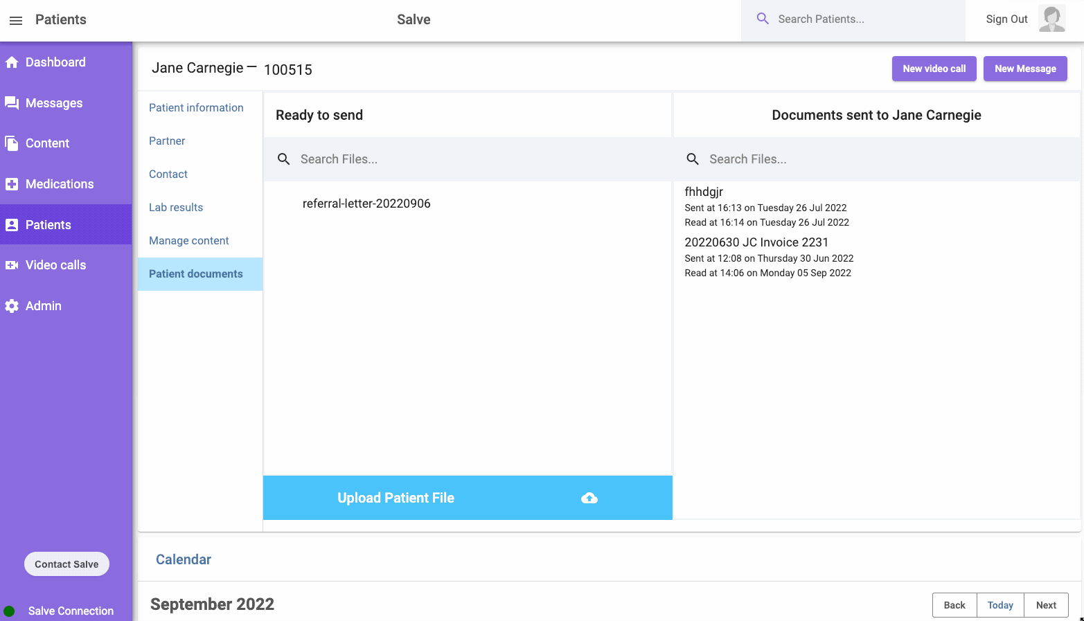Click the green Salve Connection status dot

[x=9, y=611]
